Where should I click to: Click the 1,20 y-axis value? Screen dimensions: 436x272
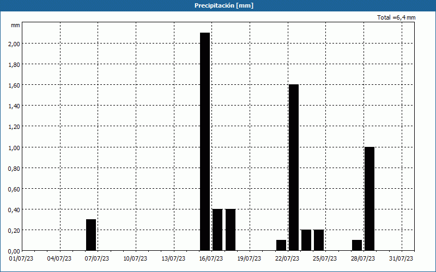[x=14, y=127]
